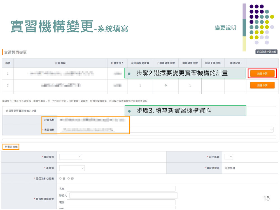
Task: Expand the 產業別 dropdown
Action: [x=72, y=168]
